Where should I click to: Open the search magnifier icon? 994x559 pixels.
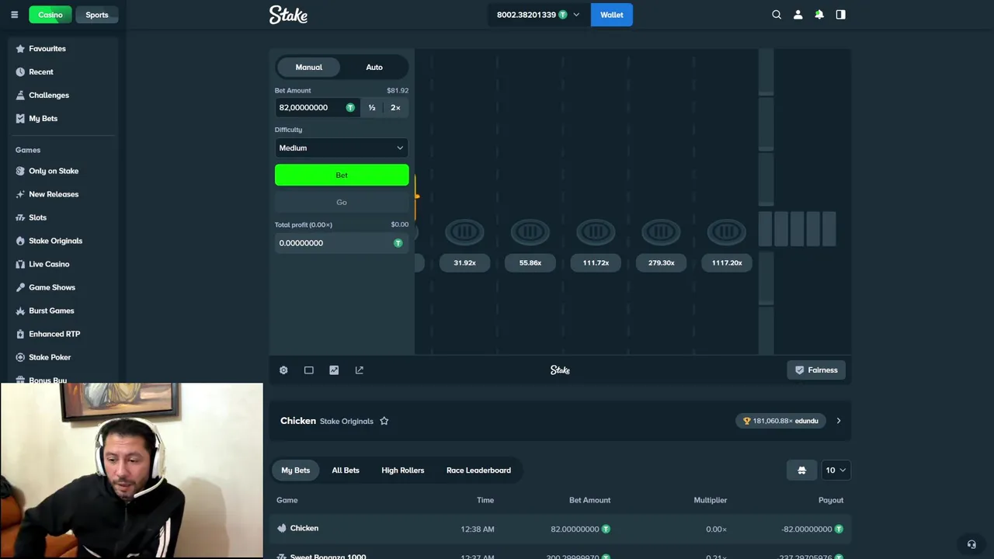[x=777, y=15]
